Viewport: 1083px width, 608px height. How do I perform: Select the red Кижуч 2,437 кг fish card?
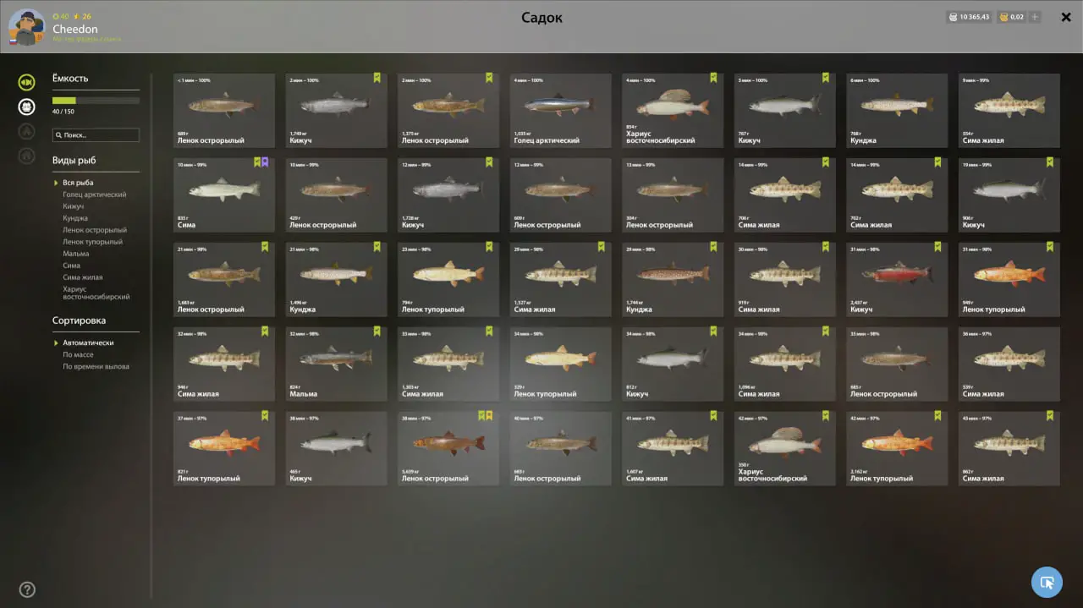(x=897, y=279)
